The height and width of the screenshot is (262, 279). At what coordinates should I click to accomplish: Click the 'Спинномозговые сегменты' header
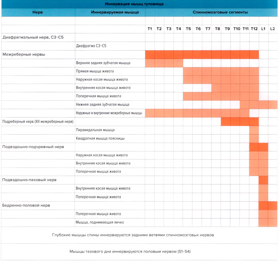click(211, 12)
